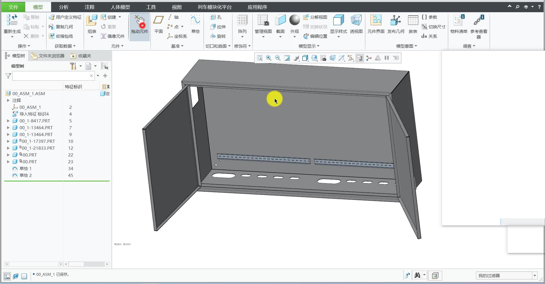Click Repaint in the graphics toolbar
This screenshot has width=545, height=284.
coord(287,58)
